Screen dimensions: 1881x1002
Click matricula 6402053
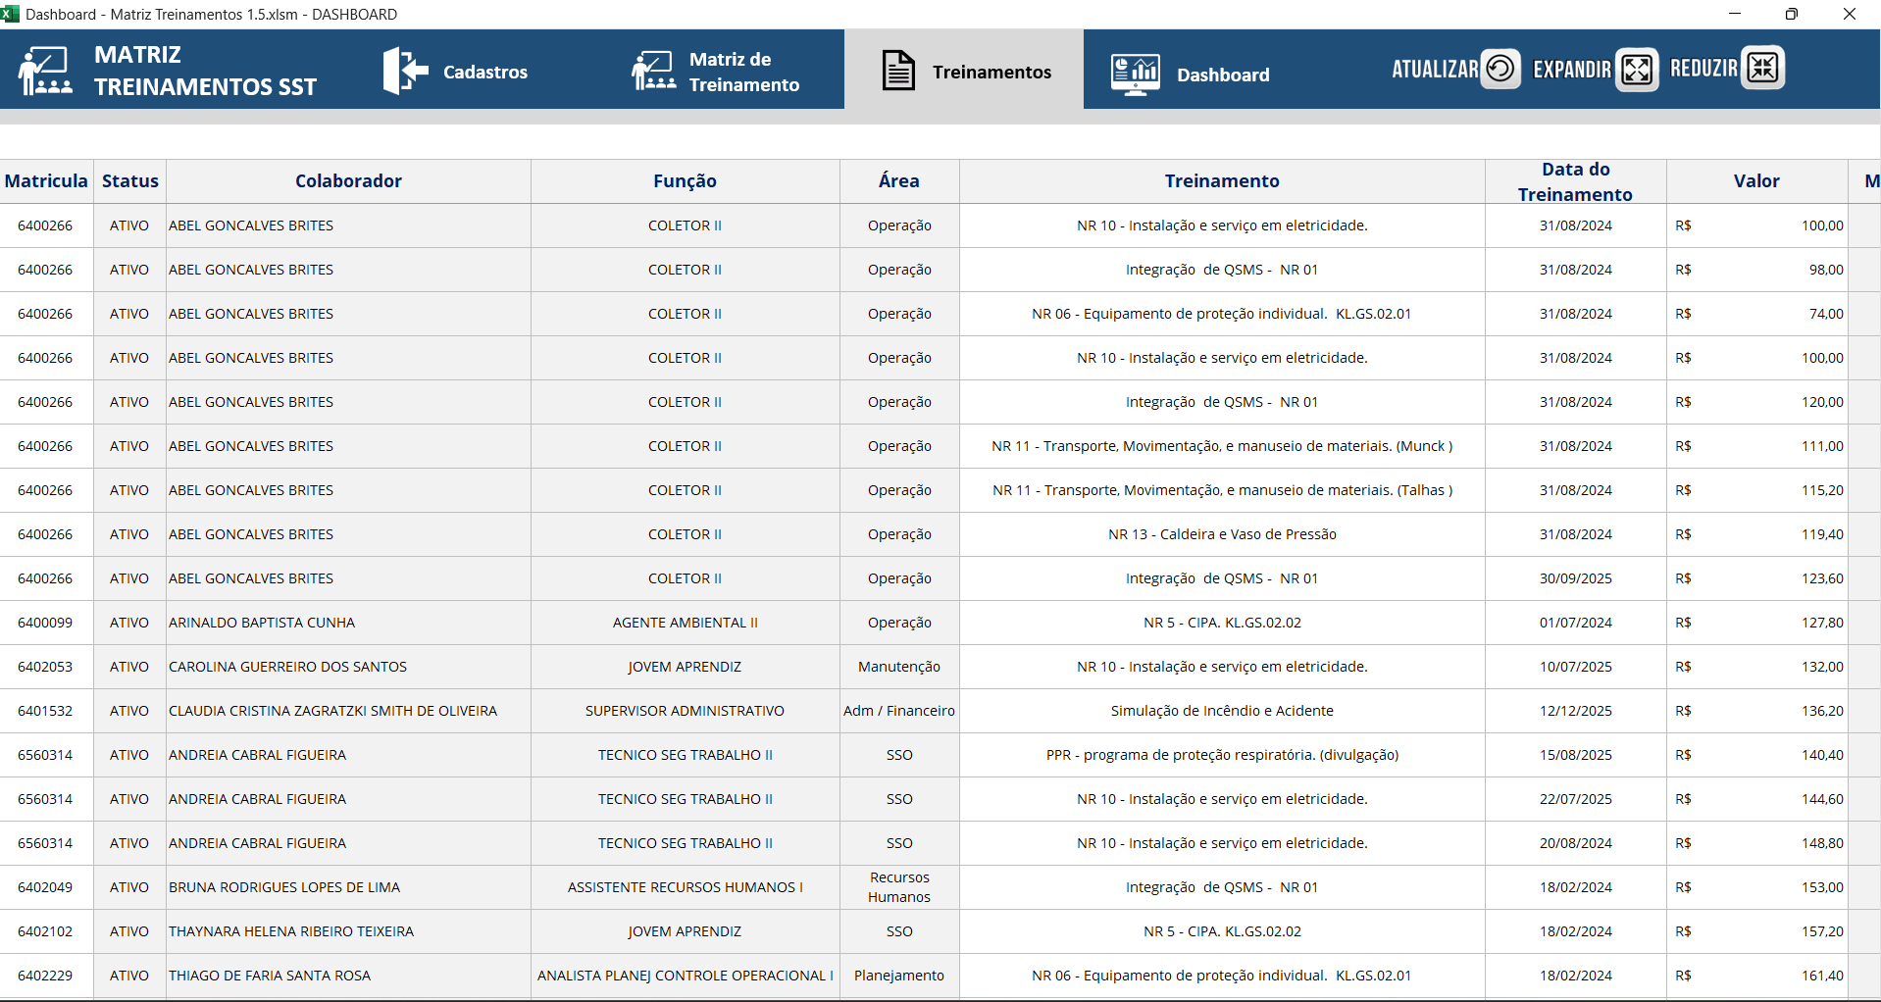[x=45, y=667]
